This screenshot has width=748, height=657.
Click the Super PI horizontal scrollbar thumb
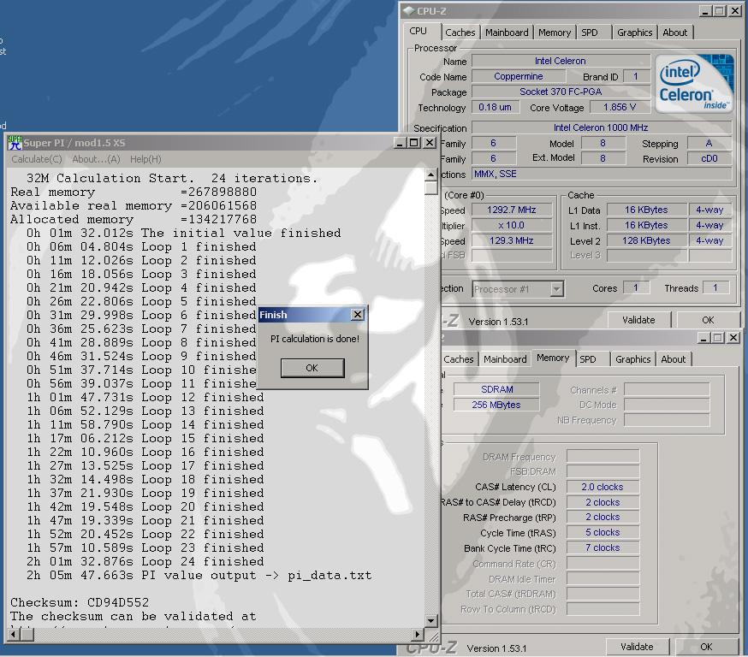click(27, 635)
